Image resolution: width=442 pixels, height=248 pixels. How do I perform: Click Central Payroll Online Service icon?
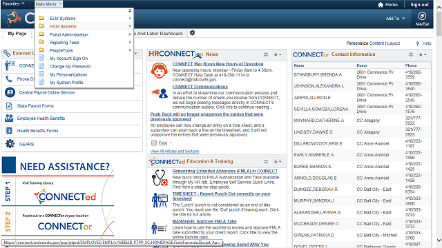(x=10, y=92)
